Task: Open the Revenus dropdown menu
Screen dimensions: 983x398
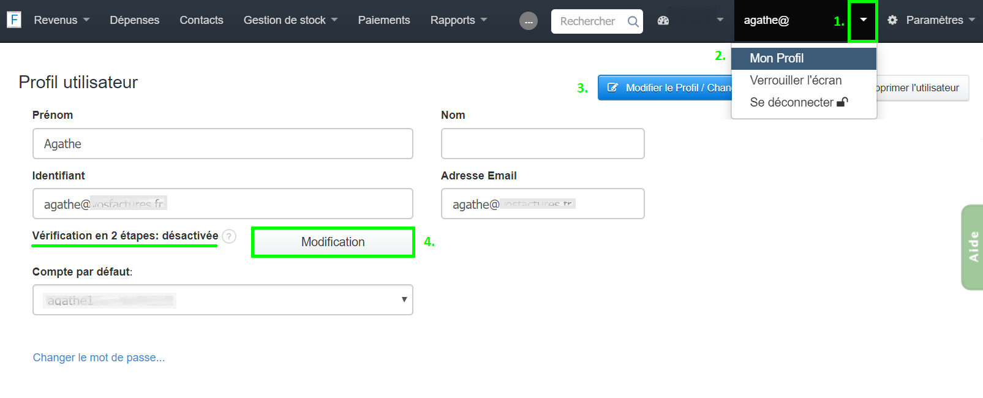Action: coord(62,20)
